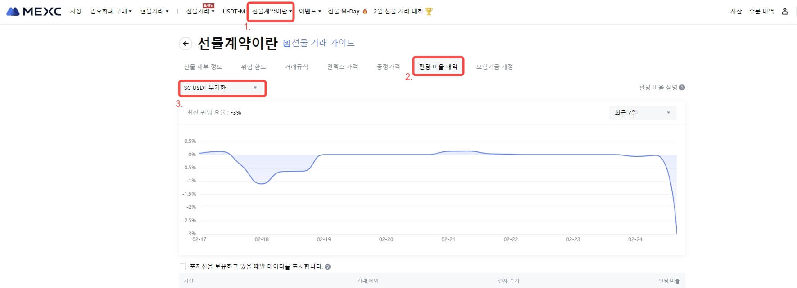The height and width of the screenshot is (288, 797).
Task: Enable show only held positions checkbox
Action: pyautogui.click(x=182, y=266)
